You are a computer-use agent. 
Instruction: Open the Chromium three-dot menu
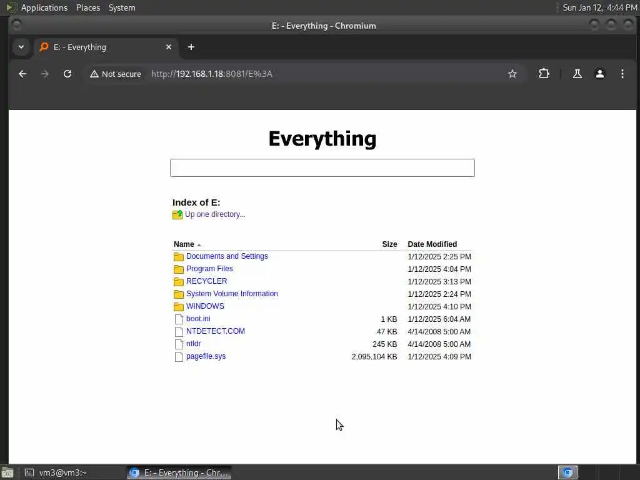tap(622, 74)
